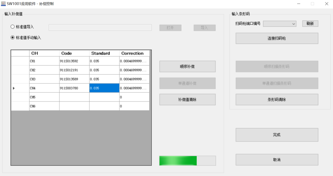Click the file path input field

pyautogui.click(x=100, y=27)
